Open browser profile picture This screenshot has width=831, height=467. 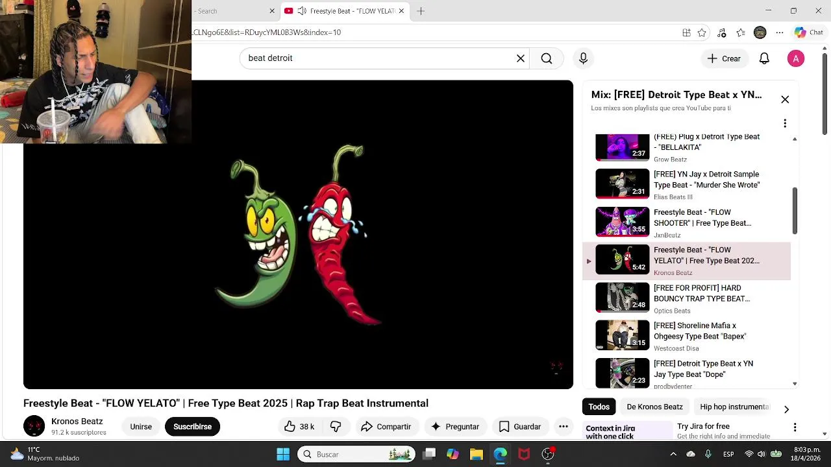[760, 32]
